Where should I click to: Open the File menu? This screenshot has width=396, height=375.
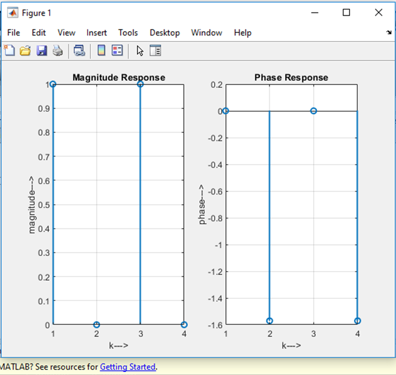[x=14, y=33]
